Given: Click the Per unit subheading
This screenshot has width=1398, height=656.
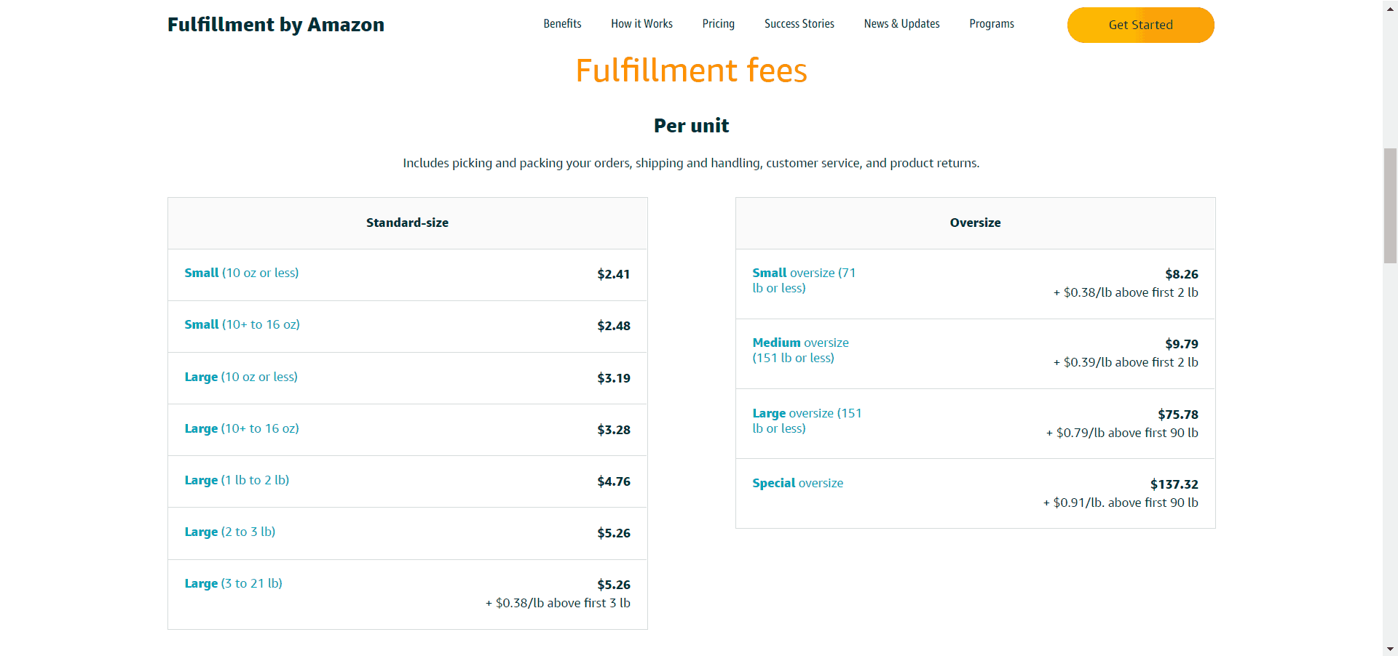Looking at the screenshot, I should pos(691,126).
